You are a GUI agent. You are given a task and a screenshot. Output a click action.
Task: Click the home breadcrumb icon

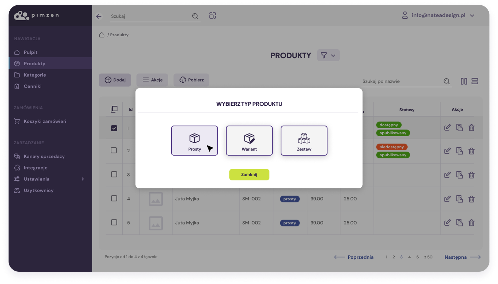pos(102,35)
